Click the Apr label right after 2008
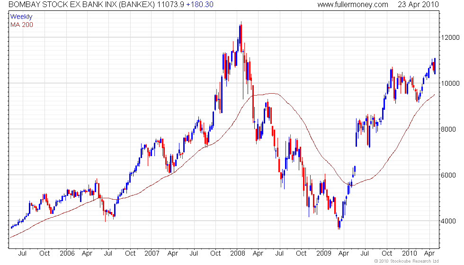The width and height of the screenshot is (464, 265). point(258,254)
